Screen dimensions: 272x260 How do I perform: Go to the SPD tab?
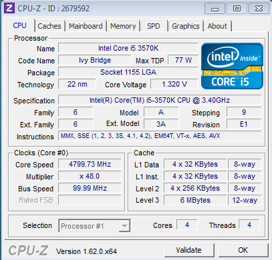tap(154, 26)
